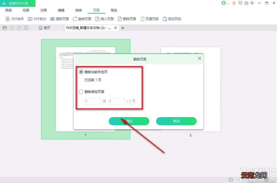The image size is (277, 183).
Task: Click 添加页码 add page number tool
Action: click(172, 19)
